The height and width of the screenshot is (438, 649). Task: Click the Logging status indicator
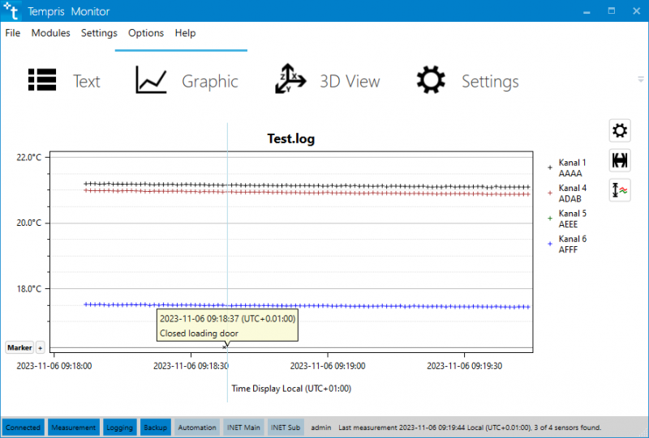pyautogui.click(x=119, y=427)
